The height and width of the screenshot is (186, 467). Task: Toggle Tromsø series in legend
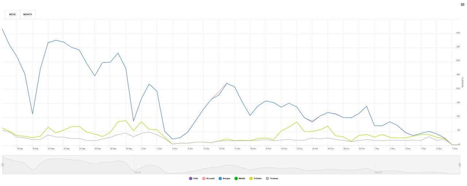[272, 178]
